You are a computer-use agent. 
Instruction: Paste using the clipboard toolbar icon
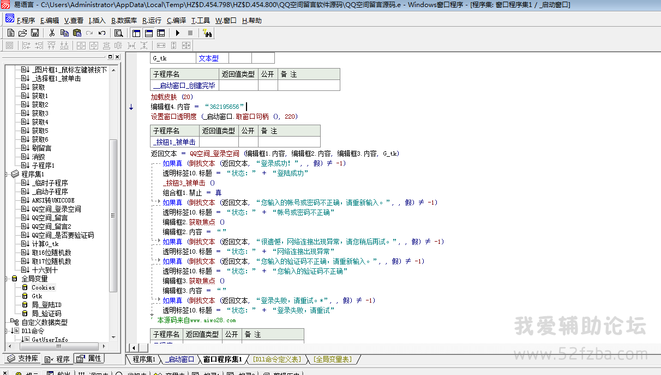click(x=77, y=33)
